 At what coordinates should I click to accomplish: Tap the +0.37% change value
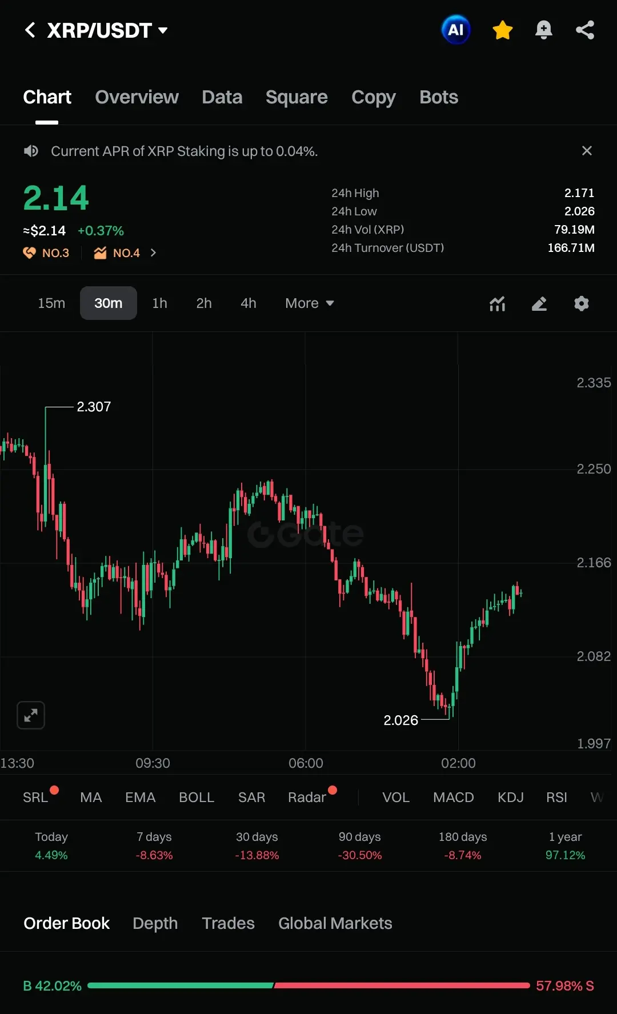pos(101,231)
